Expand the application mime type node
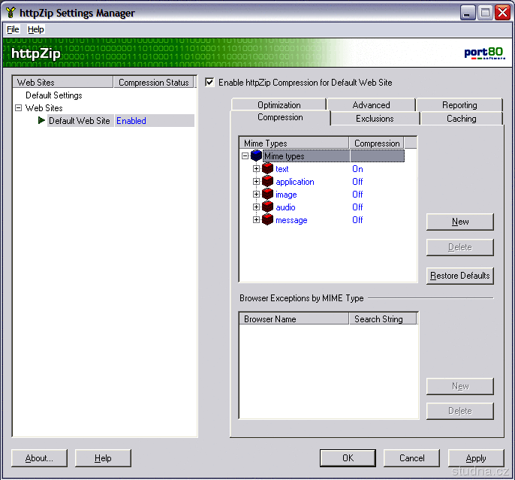Image resolution: width=515 pixels, height=480 pixels. click(257, 182)
